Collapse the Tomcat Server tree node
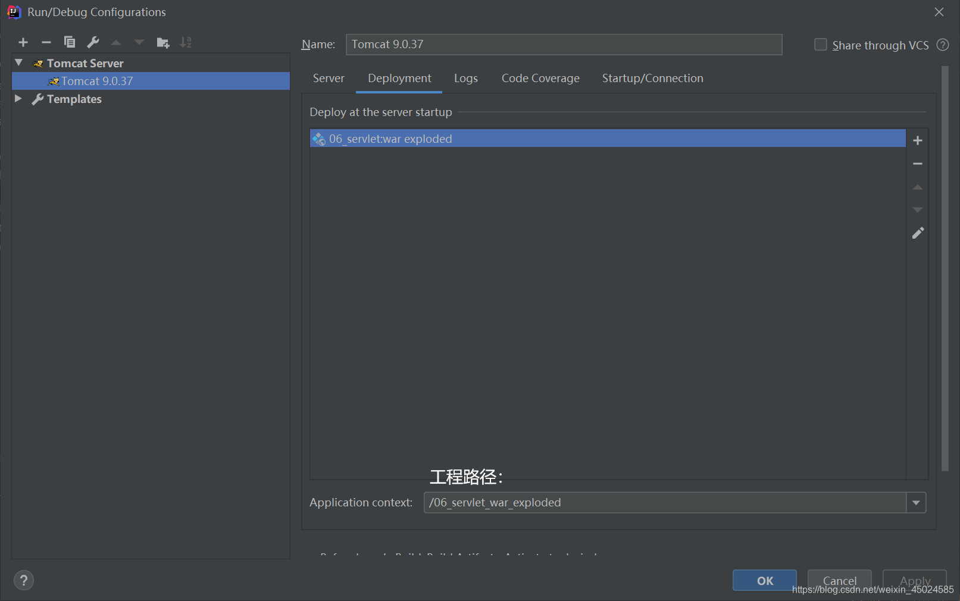The width and height of the screenshot is (960, 601). coord(19,62)
